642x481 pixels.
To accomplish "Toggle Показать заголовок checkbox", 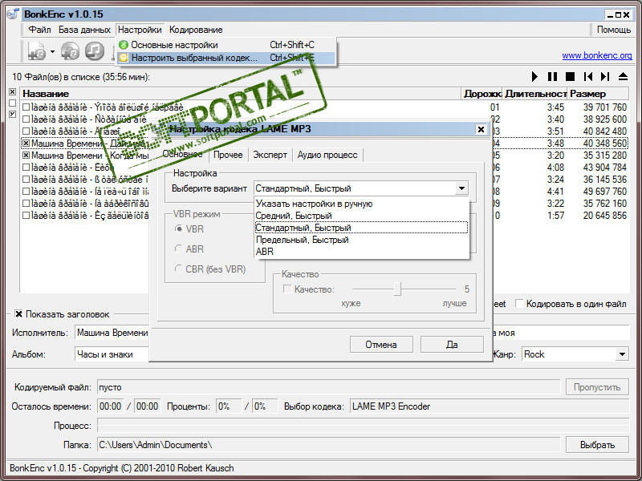I will (x=18, y=314).
